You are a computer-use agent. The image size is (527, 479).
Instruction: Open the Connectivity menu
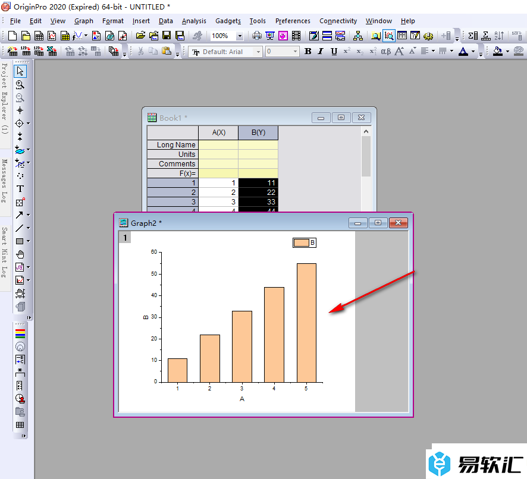pos(338,21)
